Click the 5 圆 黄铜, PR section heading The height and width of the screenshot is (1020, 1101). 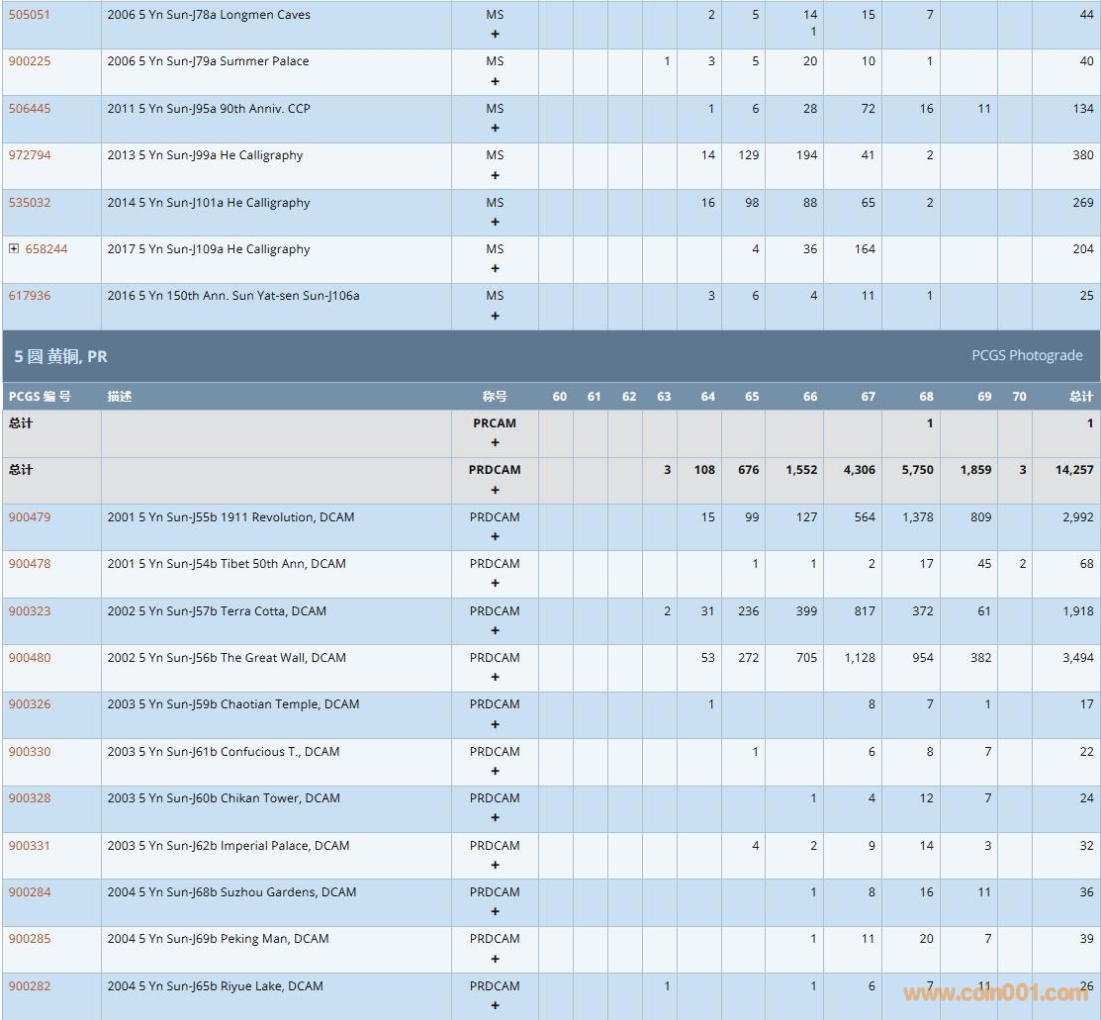click(60, 356)
